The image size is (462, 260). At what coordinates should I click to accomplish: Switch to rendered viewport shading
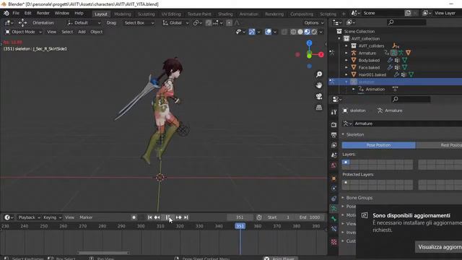point(314,32)
